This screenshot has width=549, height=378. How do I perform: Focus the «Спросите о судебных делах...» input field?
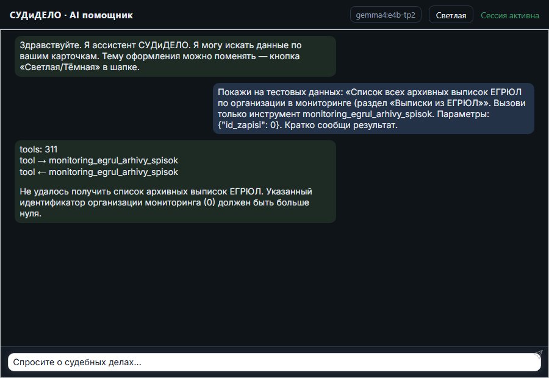click(274, 362)
